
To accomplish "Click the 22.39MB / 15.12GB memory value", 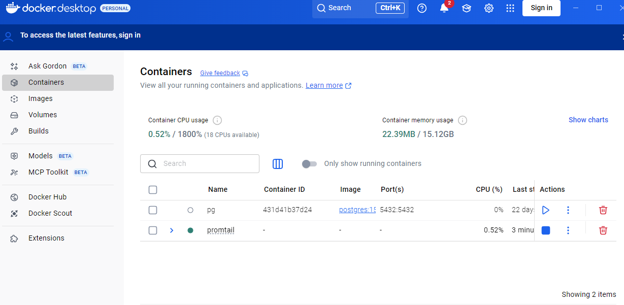I will pos(418,134).
